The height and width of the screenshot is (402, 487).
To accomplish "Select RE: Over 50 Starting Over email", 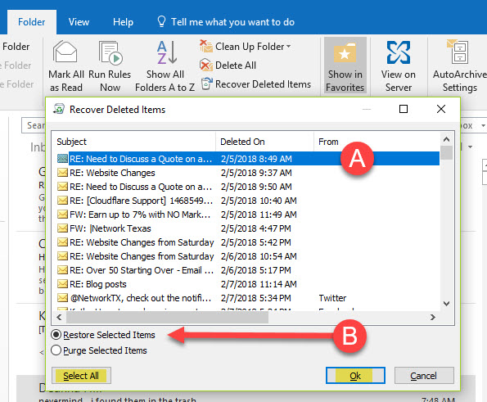I will [248, 270].
